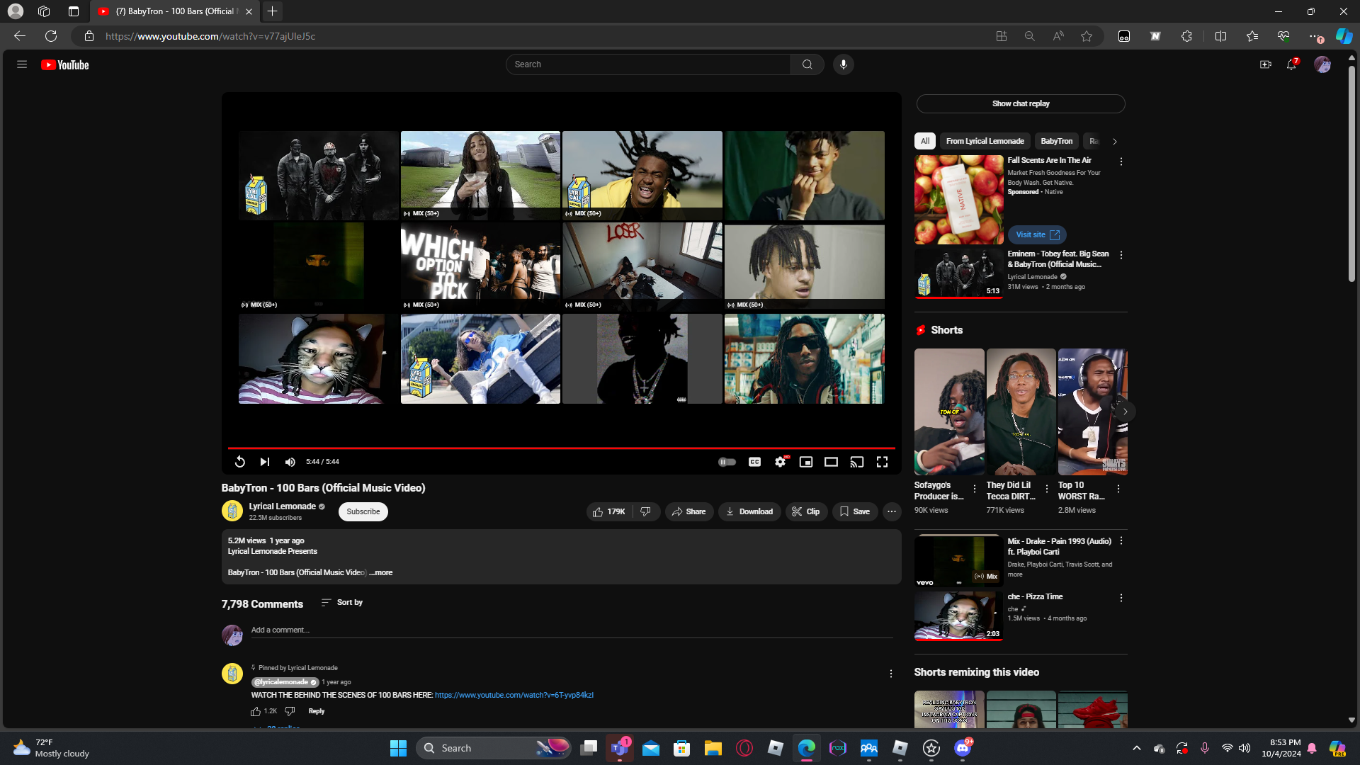The height and width of the screenshot is (765, 1360).
Task: Save the video to a playlist
Action: pyautogui.click(x=855, y=511)
